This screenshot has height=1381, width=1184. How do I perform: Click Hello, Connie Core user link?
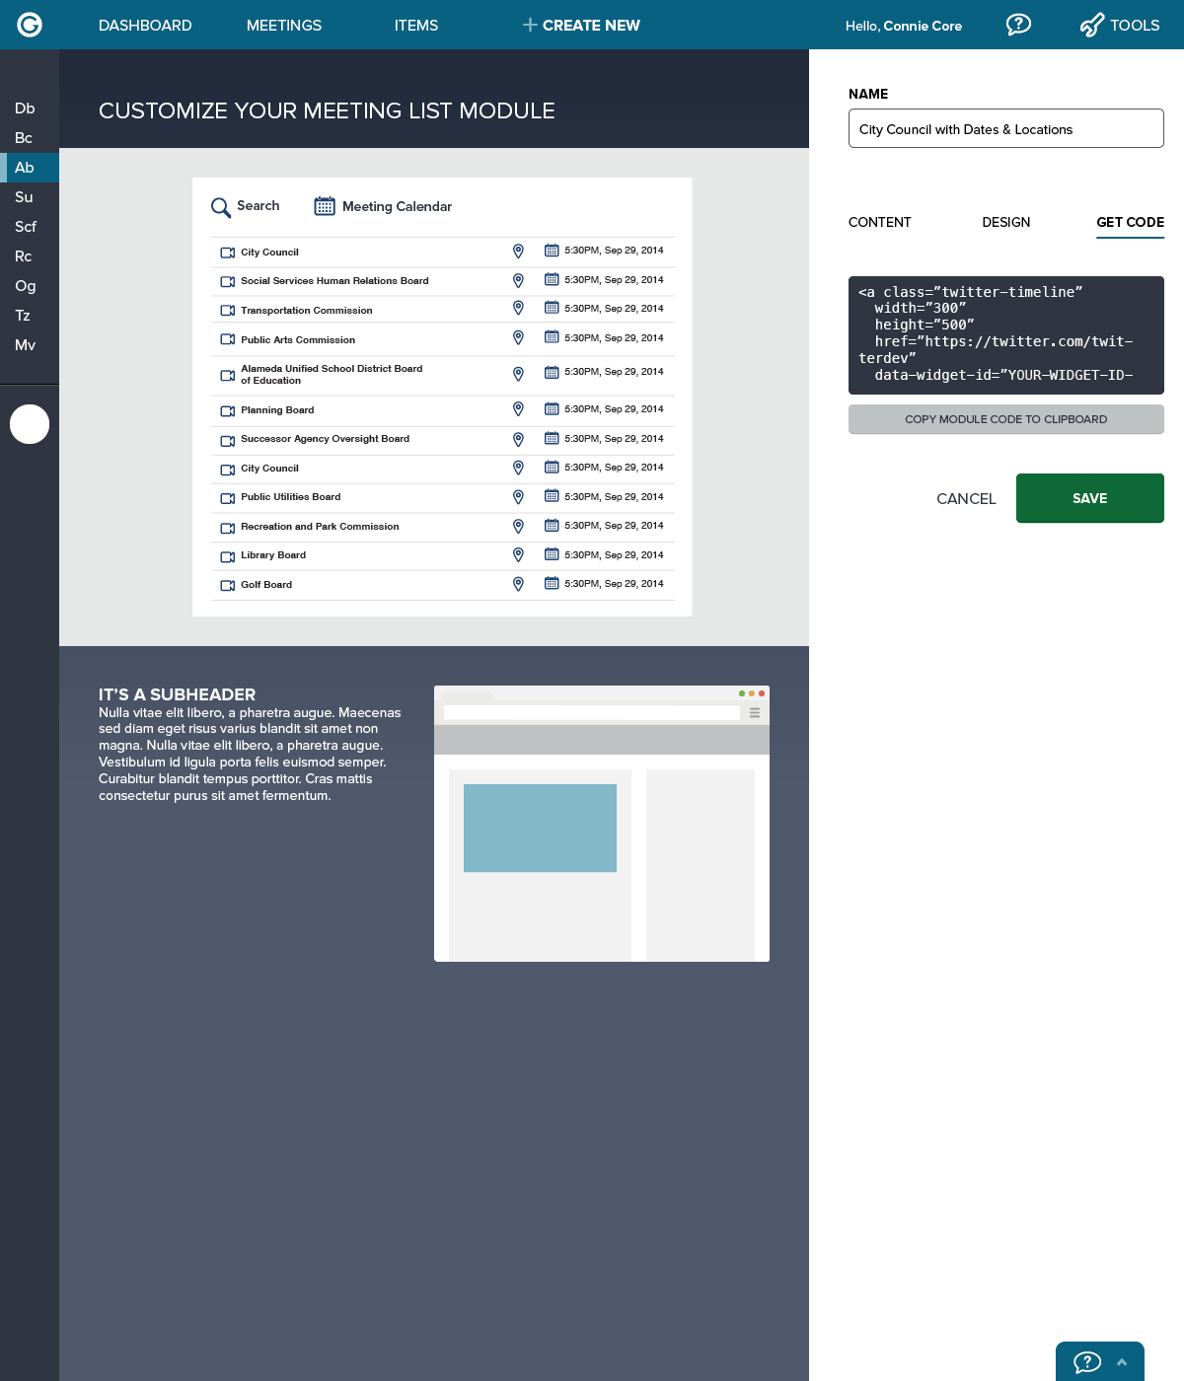click(x=904, y=26)
